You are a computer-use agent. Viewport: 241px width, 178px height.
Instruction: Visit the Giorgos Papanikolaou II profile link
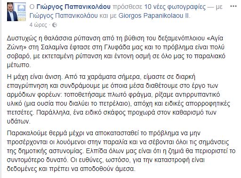point(154,16)
